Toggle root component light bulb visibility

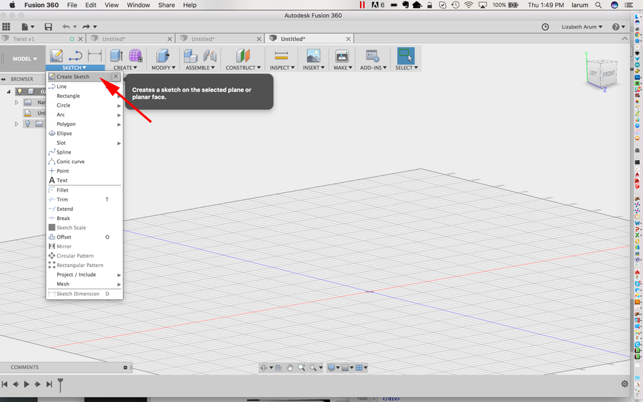point(19,91)
